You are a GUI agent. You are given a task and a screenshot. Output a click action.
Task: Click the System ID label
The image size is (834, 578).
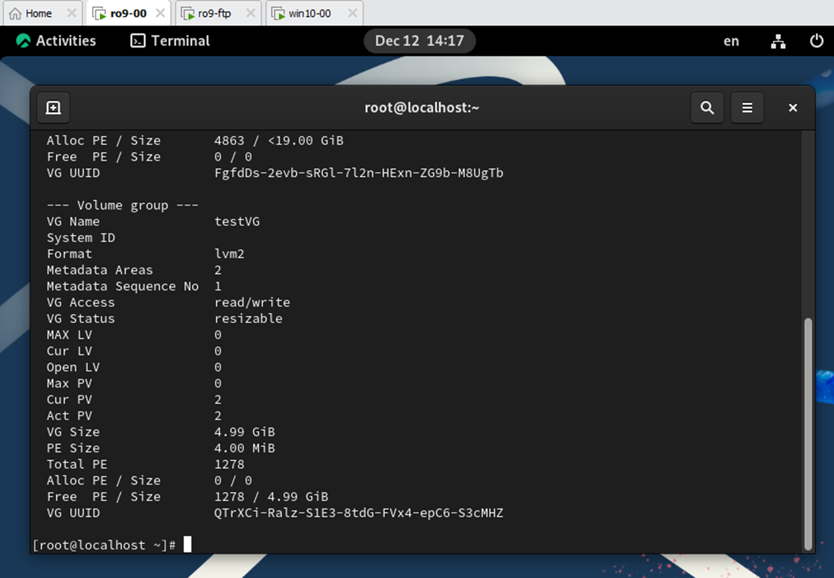[80, 238]
